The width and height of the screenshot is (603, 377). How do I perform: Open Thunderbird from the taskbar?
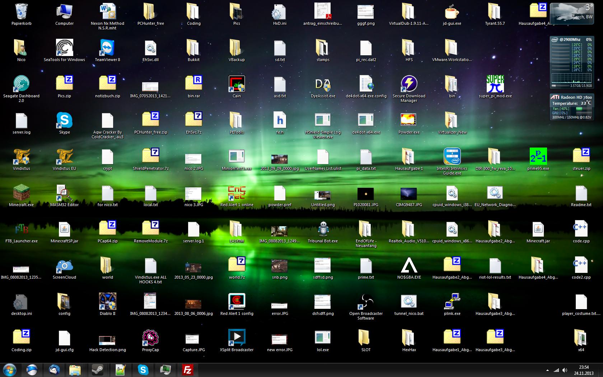tap(54, 370)
